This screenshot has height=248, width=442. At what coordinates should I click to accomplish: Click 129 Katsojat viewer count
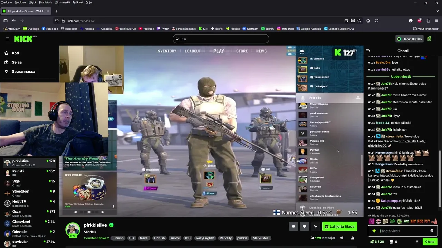[323, 238]
